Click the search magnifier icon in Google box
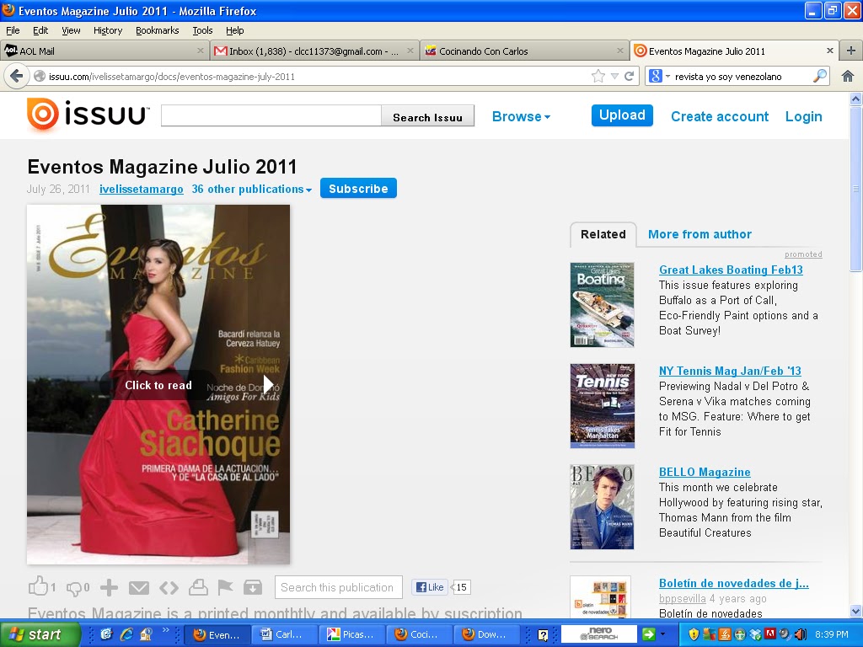 (819, 76)
